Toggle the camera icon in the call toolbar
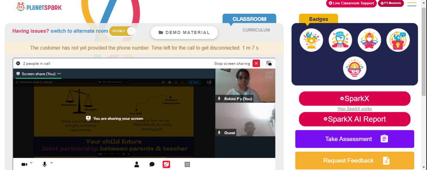Screen dimensions: 427x170 24,164
